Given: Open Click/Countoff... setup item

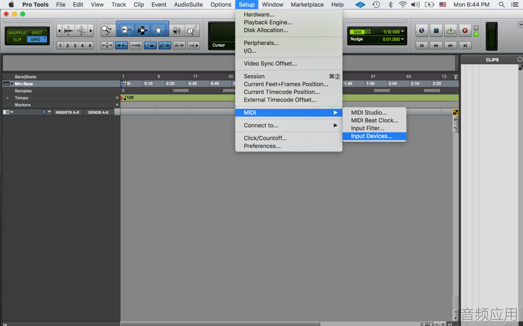Looking at the screenshot, I should point(289,138).
